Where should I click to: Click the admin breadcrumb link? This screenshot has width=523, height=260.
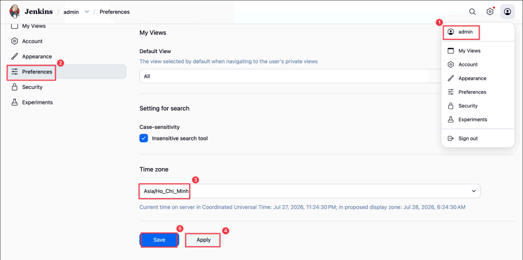[x=71, y=12]
